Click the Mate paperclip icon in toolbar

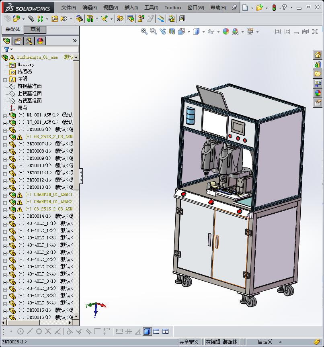[x=31, y=18]
